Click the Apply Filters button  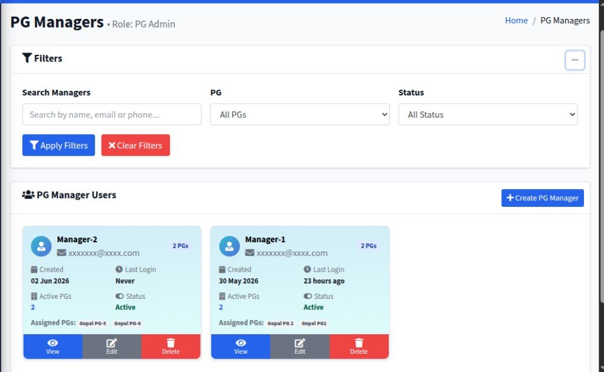tap(58, 145)
